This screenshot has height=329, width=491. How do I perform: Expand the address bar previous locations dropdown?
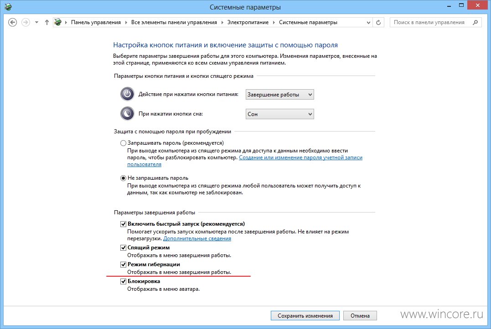[x=368, y=22]
